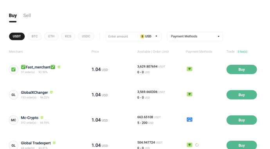270x149 pixels.
Task: Click the green payment icon for GlobalXChanger
Action: pos(189,94)
